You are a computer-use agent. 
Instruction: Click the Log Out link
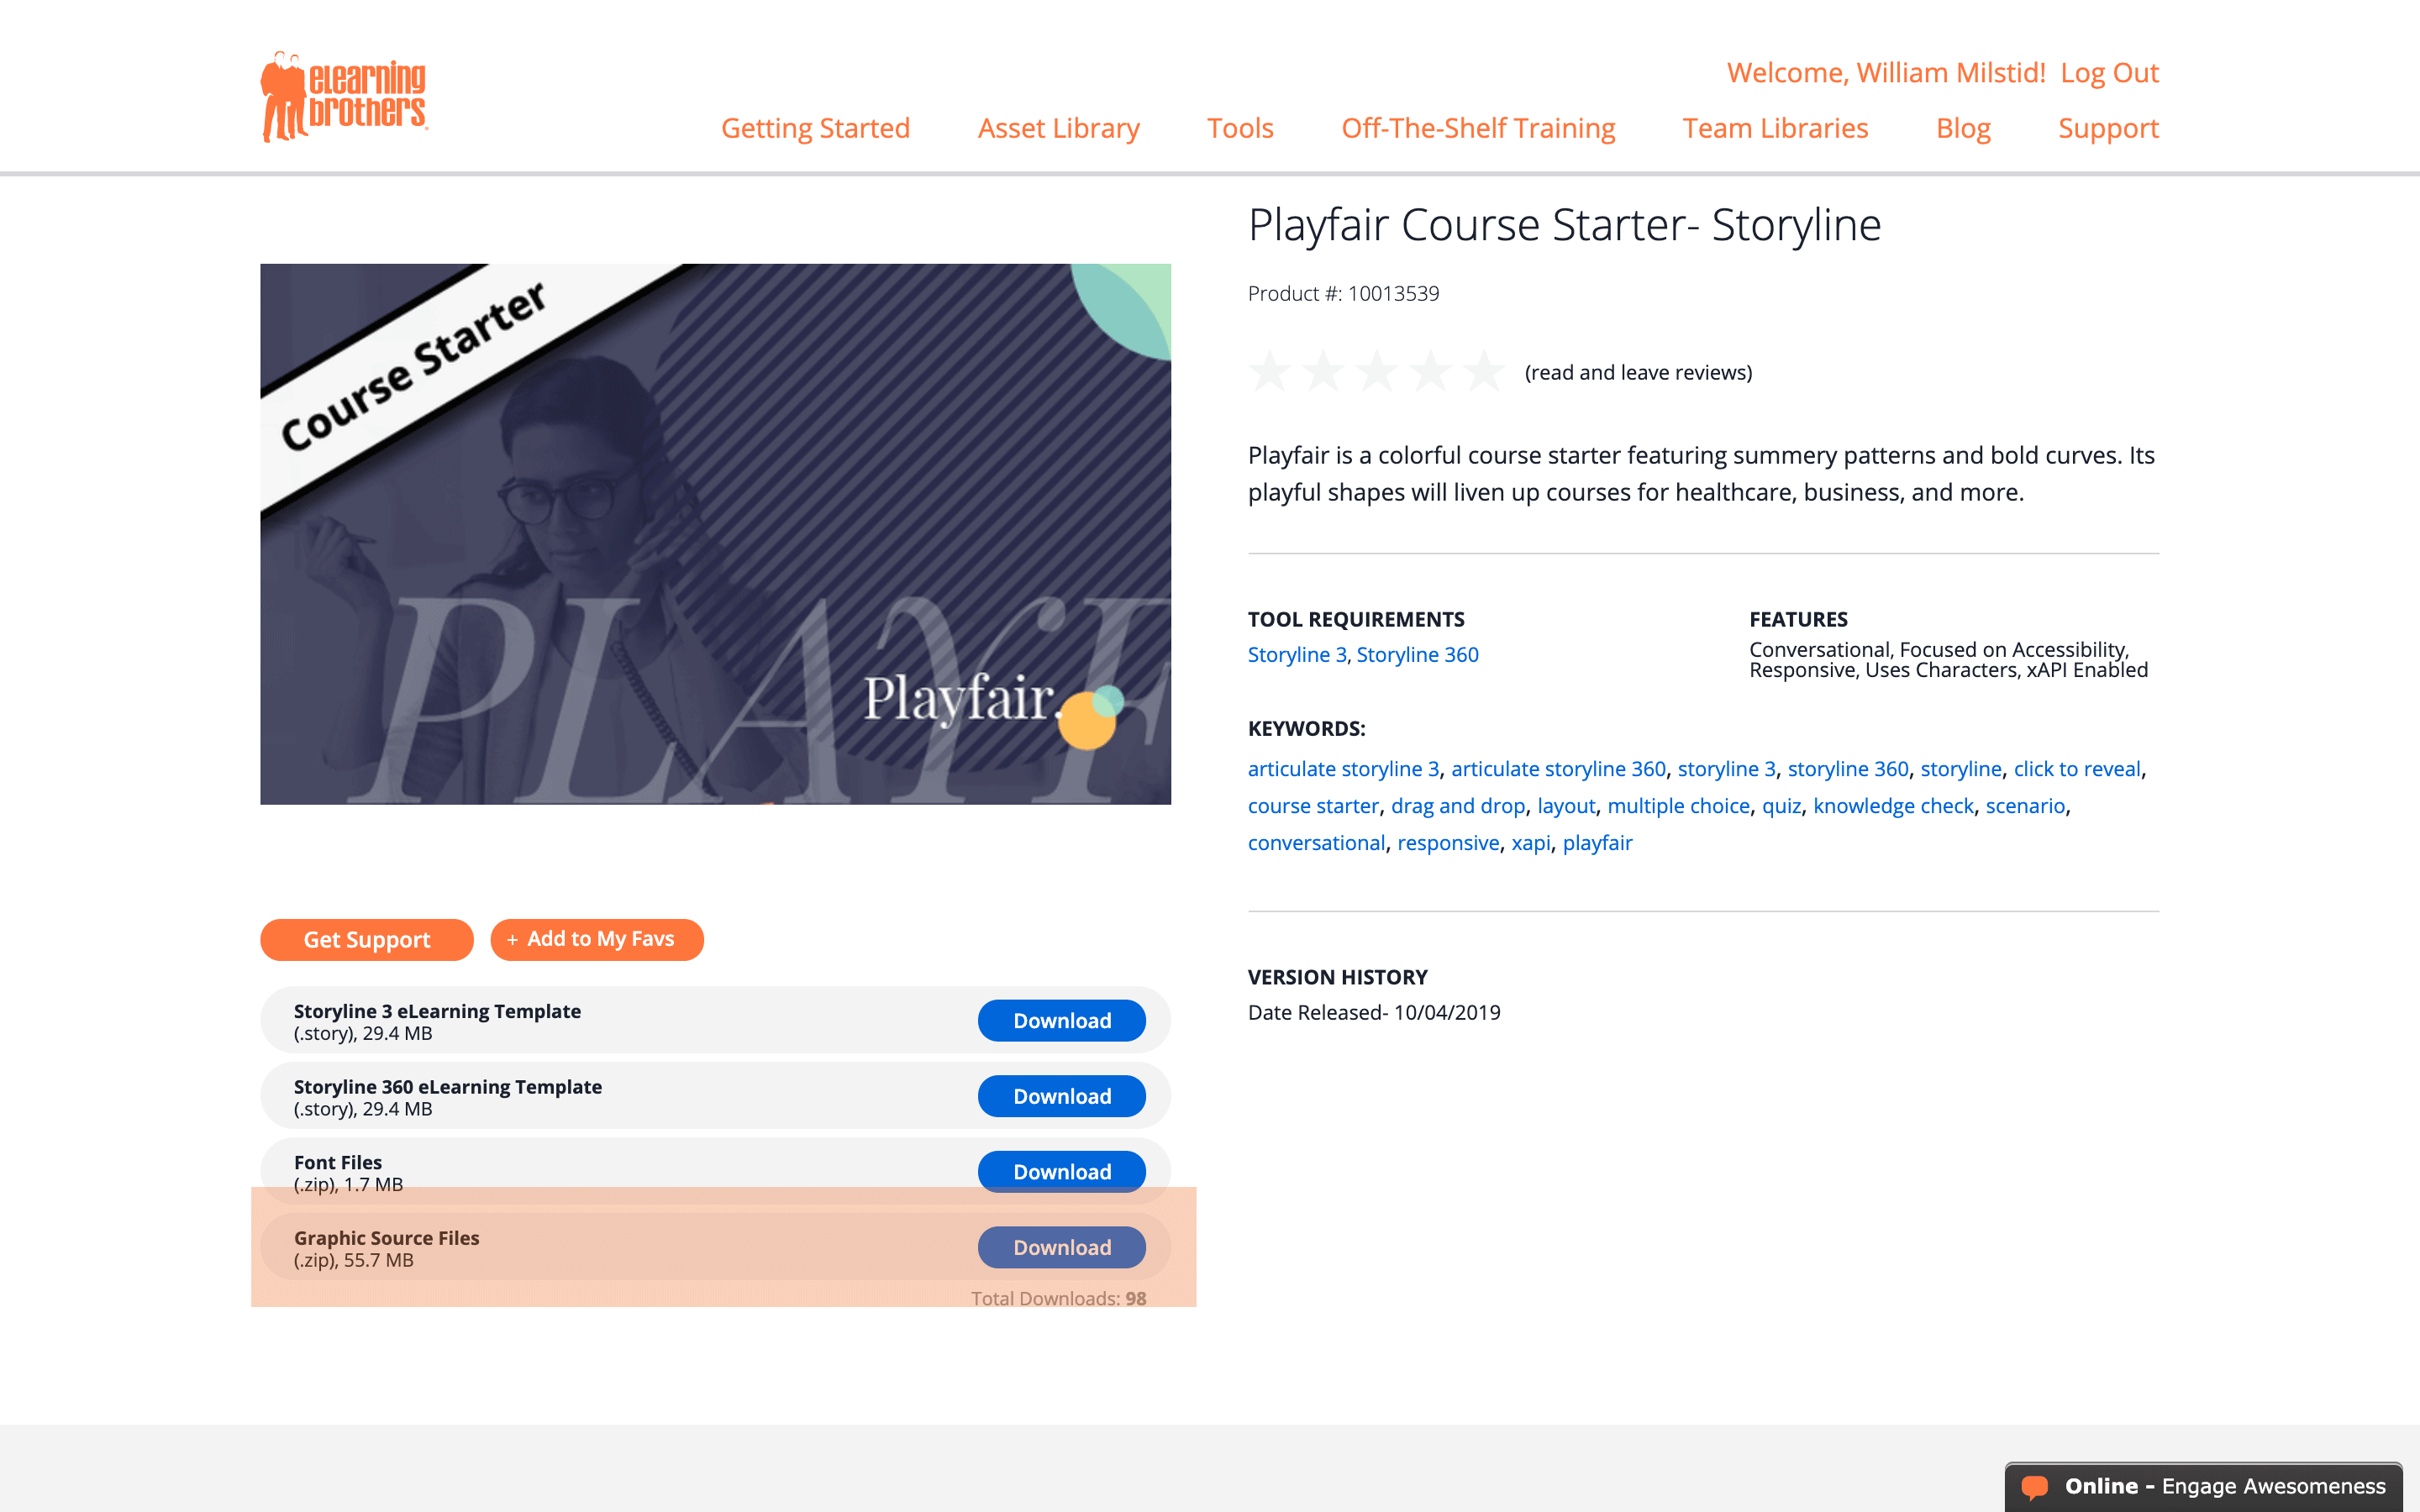point(2109,73)
